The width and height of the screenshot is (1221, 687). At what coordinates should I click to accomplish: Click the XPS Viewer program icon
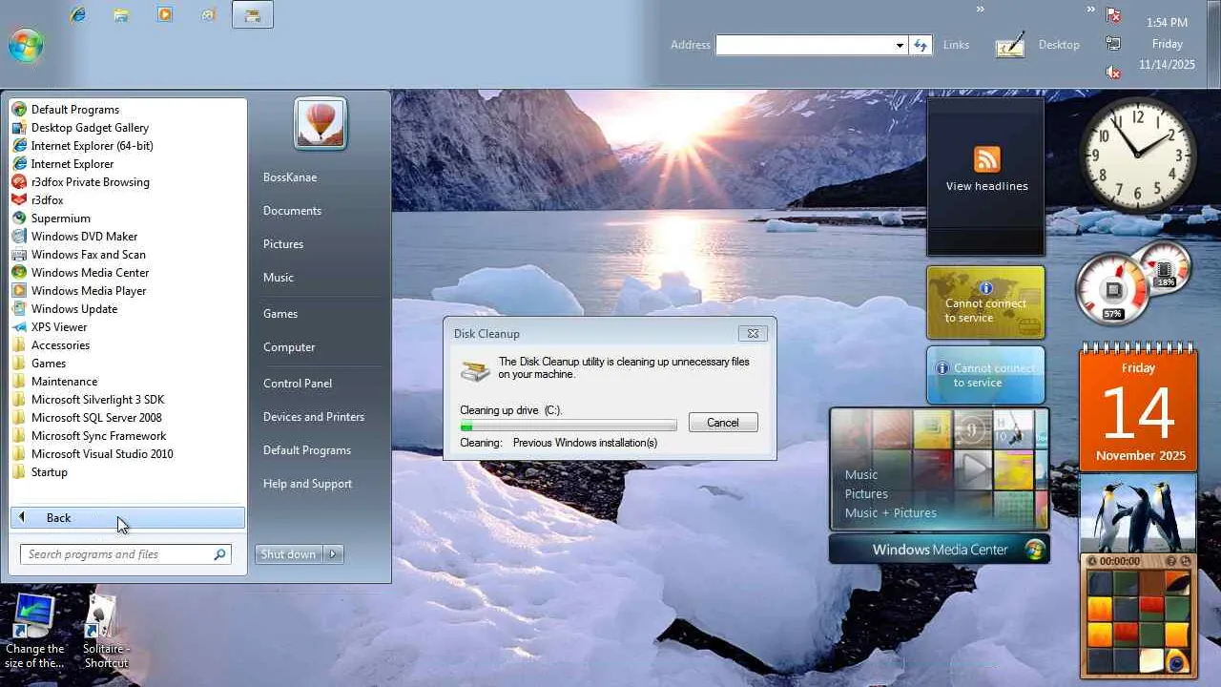click(19, 327)
